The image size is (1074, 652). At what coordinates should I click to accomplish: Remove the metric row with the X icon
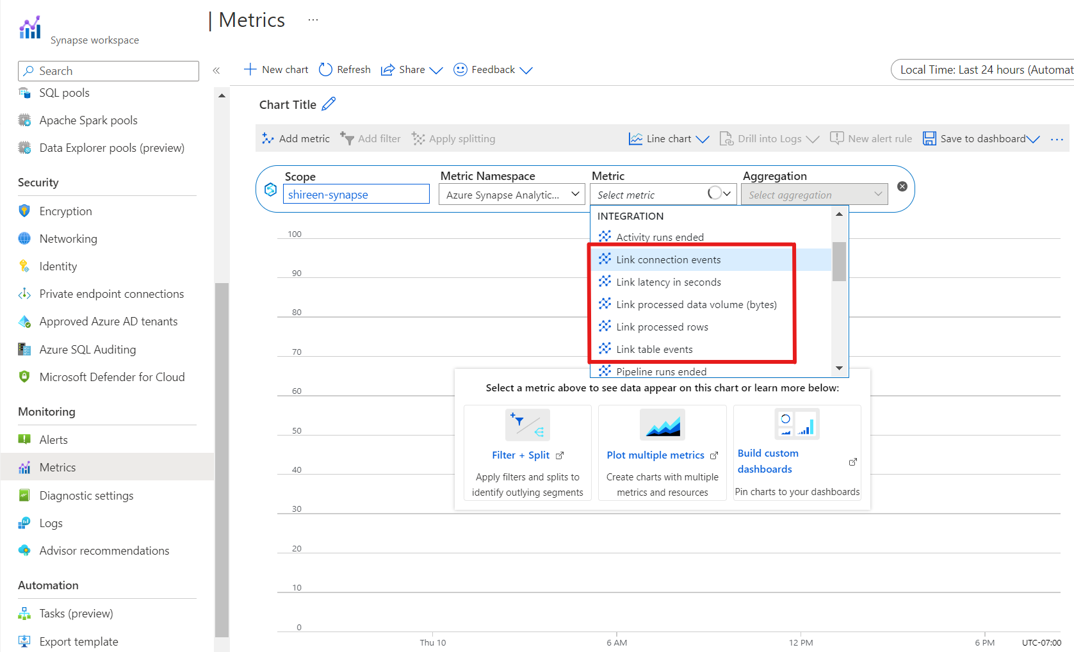pos(902,186)
